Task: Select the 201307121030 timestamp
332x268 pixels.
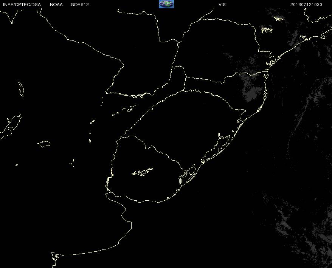Action: tap(306, 5)
